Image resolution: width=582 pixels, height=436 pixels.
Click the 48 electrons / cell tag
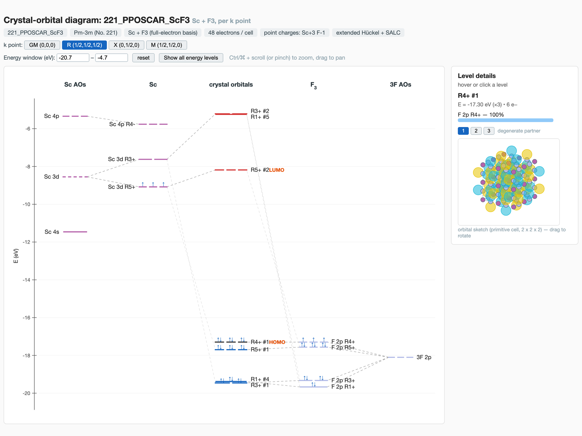[x=230, y=33]
